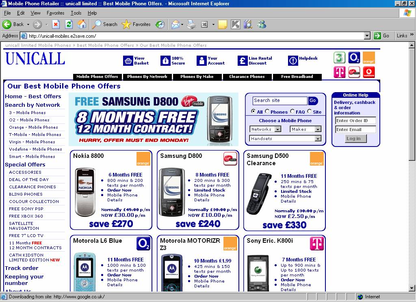The image size is (416, 302).
Task: Open the View menu
Action: pos(36,13)
